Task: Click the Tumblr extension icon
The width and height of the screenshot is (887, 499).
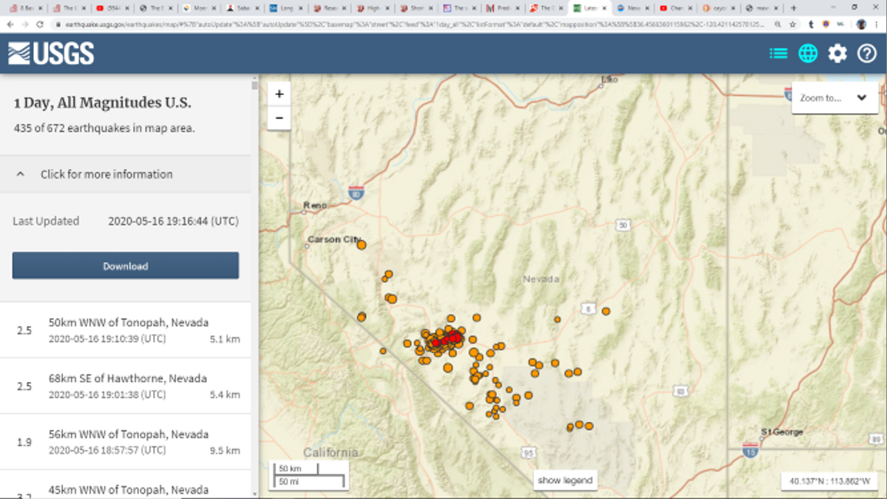Action: tap(811, 24)
